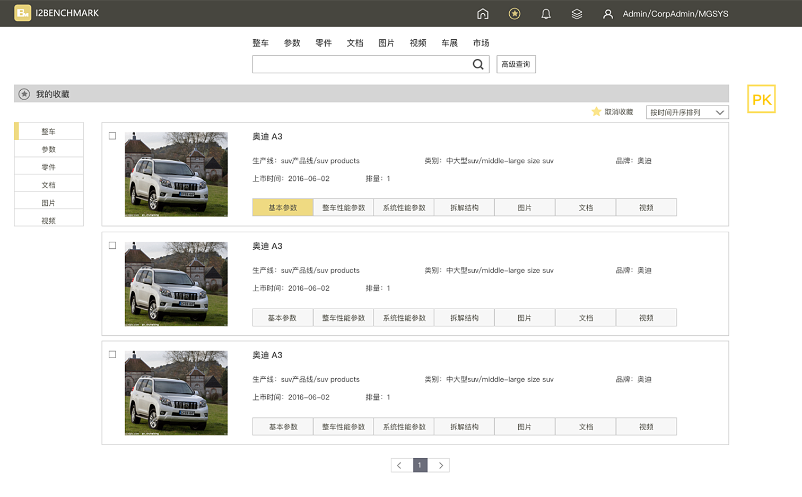The image size is (802, 497).
Task: Go to next page arrow
Action: [440, 465]
